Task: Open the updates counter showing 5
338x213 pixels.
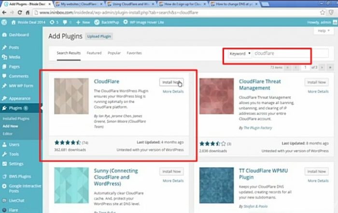Action: click(x=54, y=22)
